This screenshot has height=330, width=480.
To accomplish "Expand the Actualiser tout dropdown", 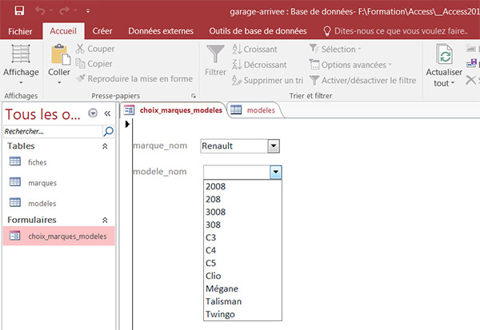I will point(453,83).
